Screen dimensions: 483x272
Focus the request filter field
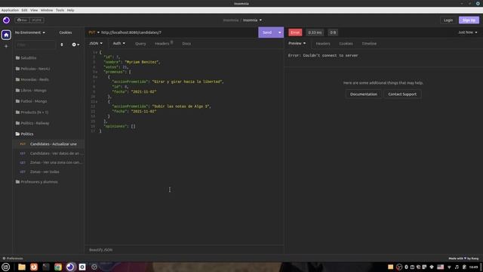[35, 45]
